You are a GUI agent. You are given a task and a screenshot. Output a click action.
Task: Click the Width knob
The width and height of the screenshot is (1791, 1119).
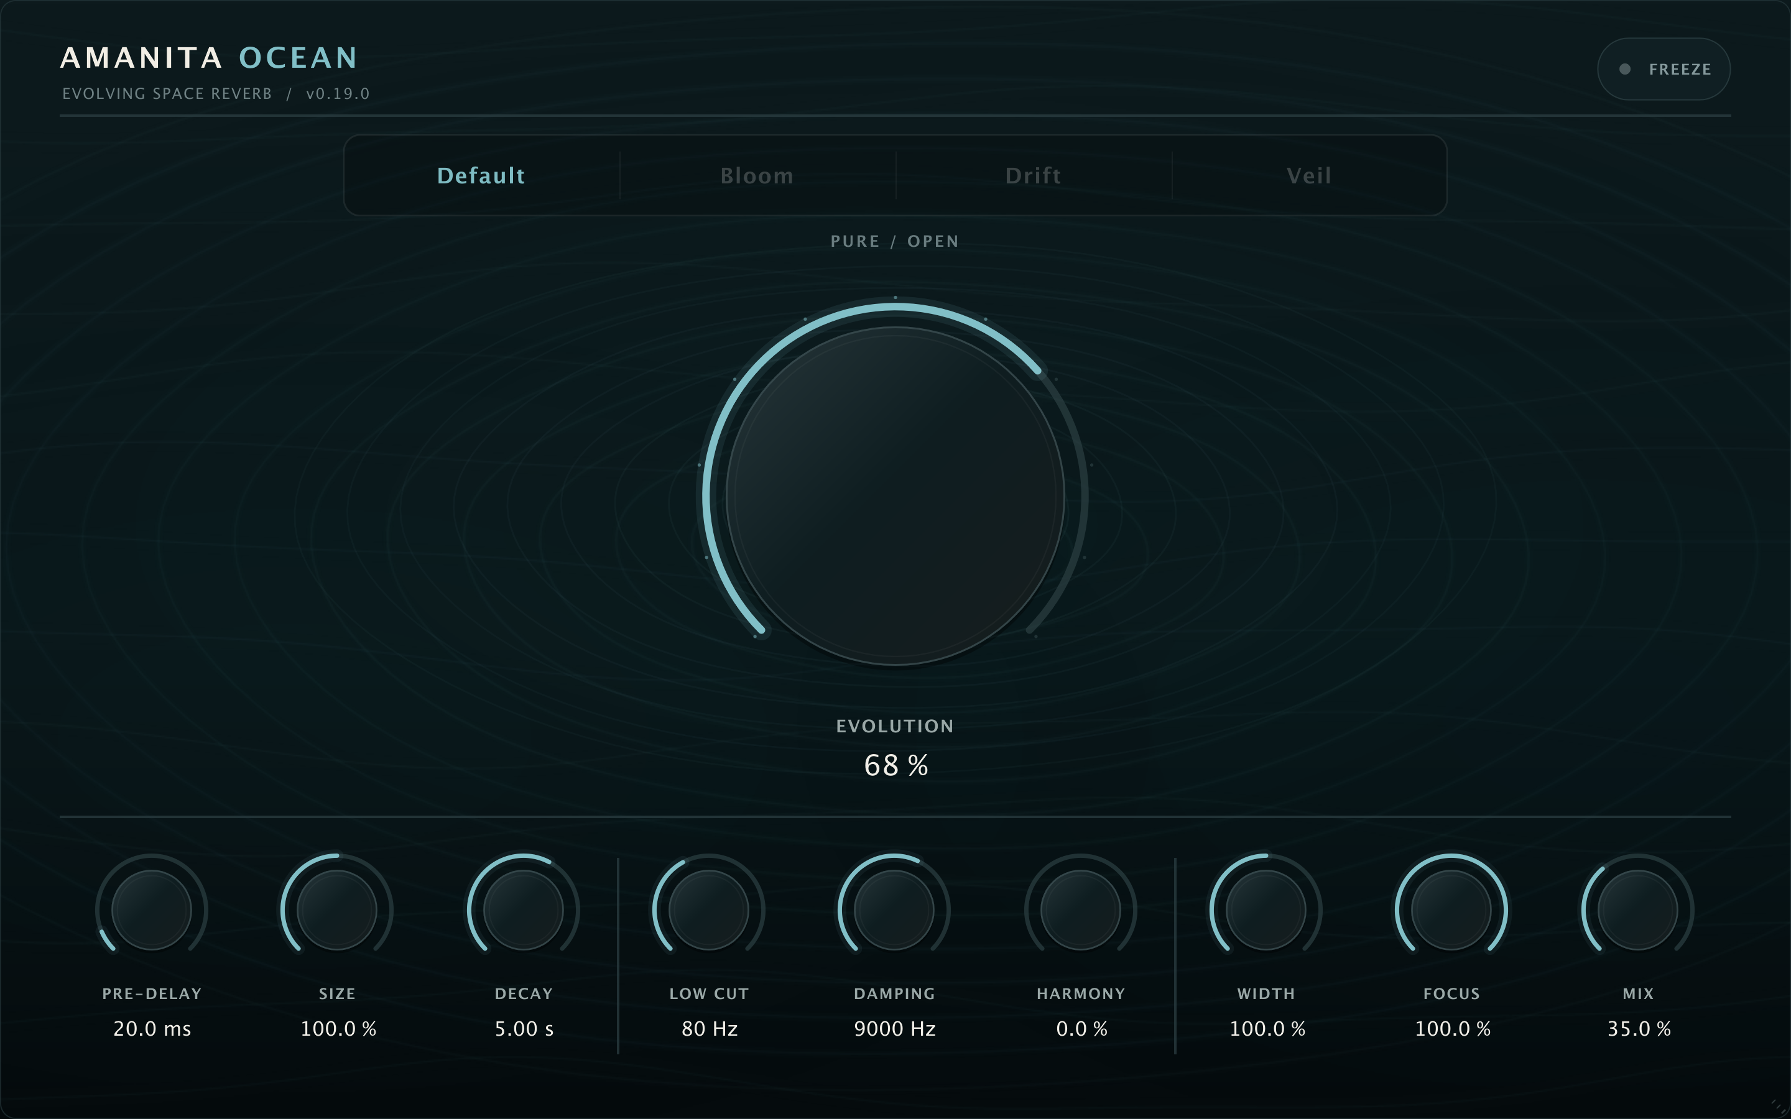pos(1266,909)
